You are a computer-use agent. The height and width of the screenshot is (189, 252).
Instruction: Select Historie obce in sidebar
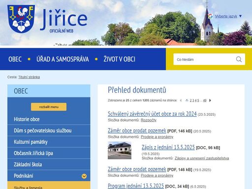coord(27,119)
